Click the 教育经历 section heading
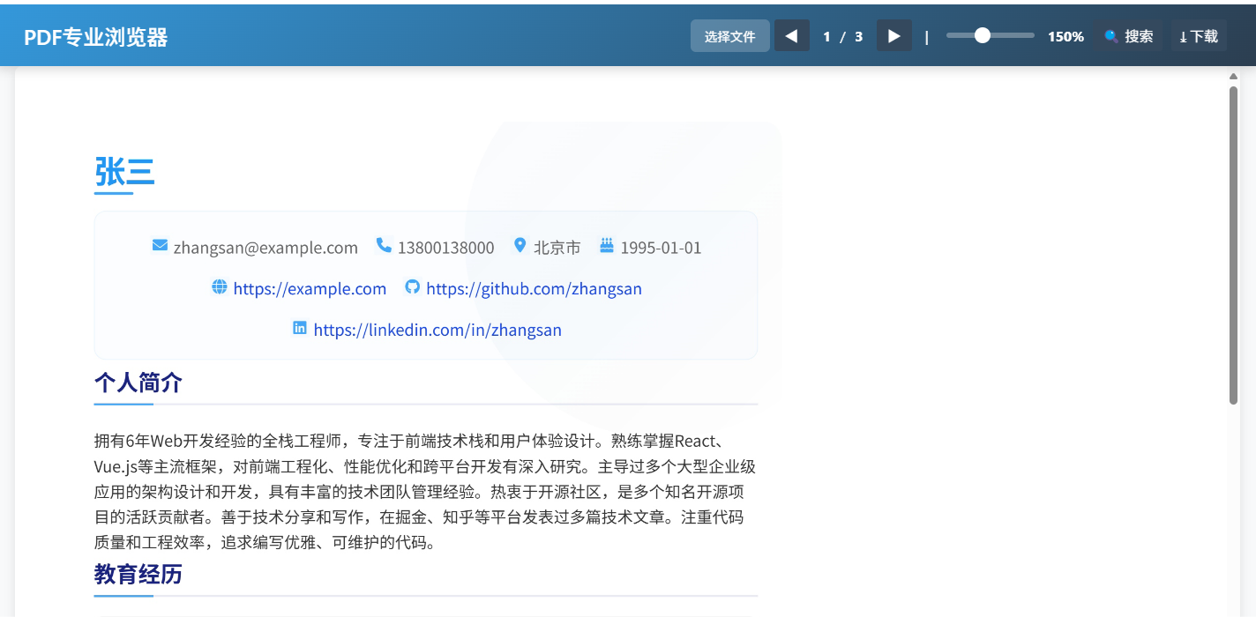 pos(138,575)
